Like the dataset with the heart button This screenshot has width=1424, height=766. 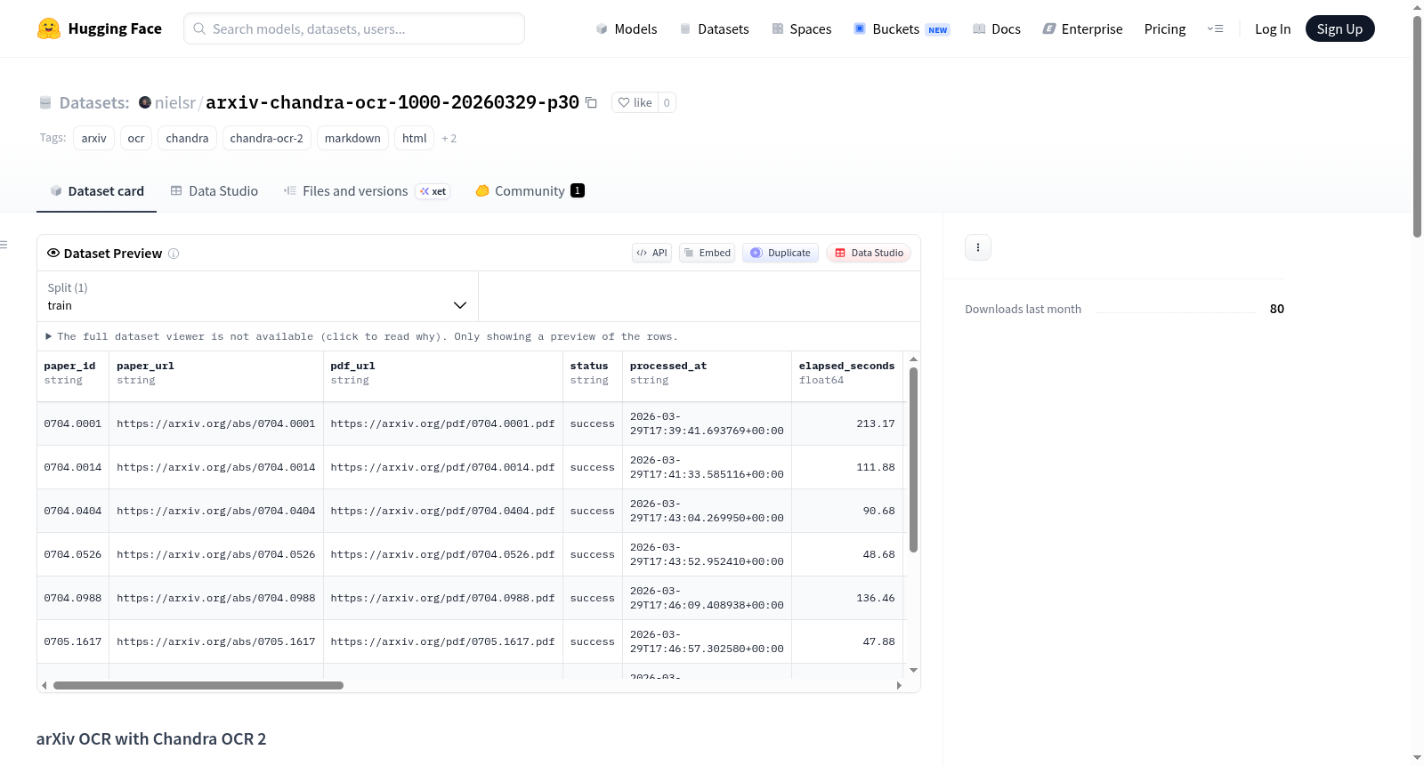(x=635, y=102)
